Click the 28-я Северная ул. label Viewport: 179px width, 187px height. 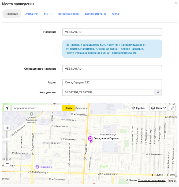(51, 143)
